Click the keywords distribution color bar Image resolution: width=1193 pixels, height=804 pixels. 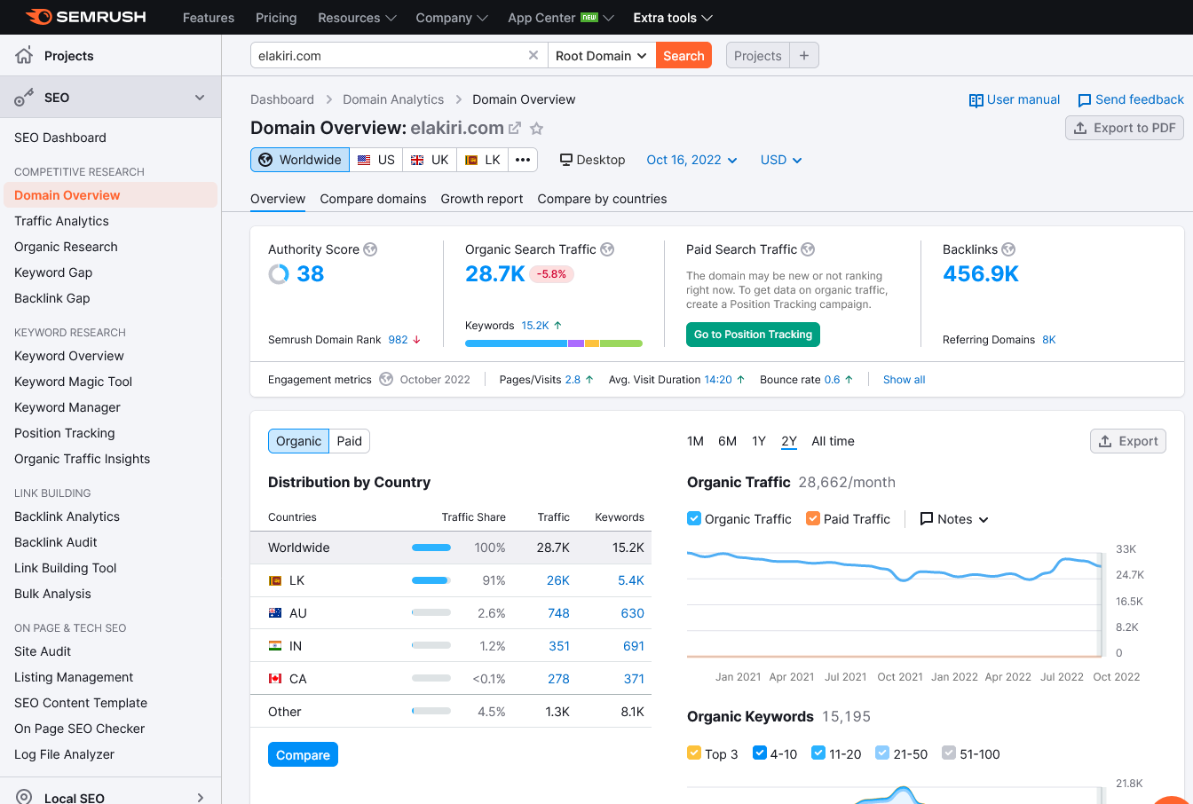(554, 343)
